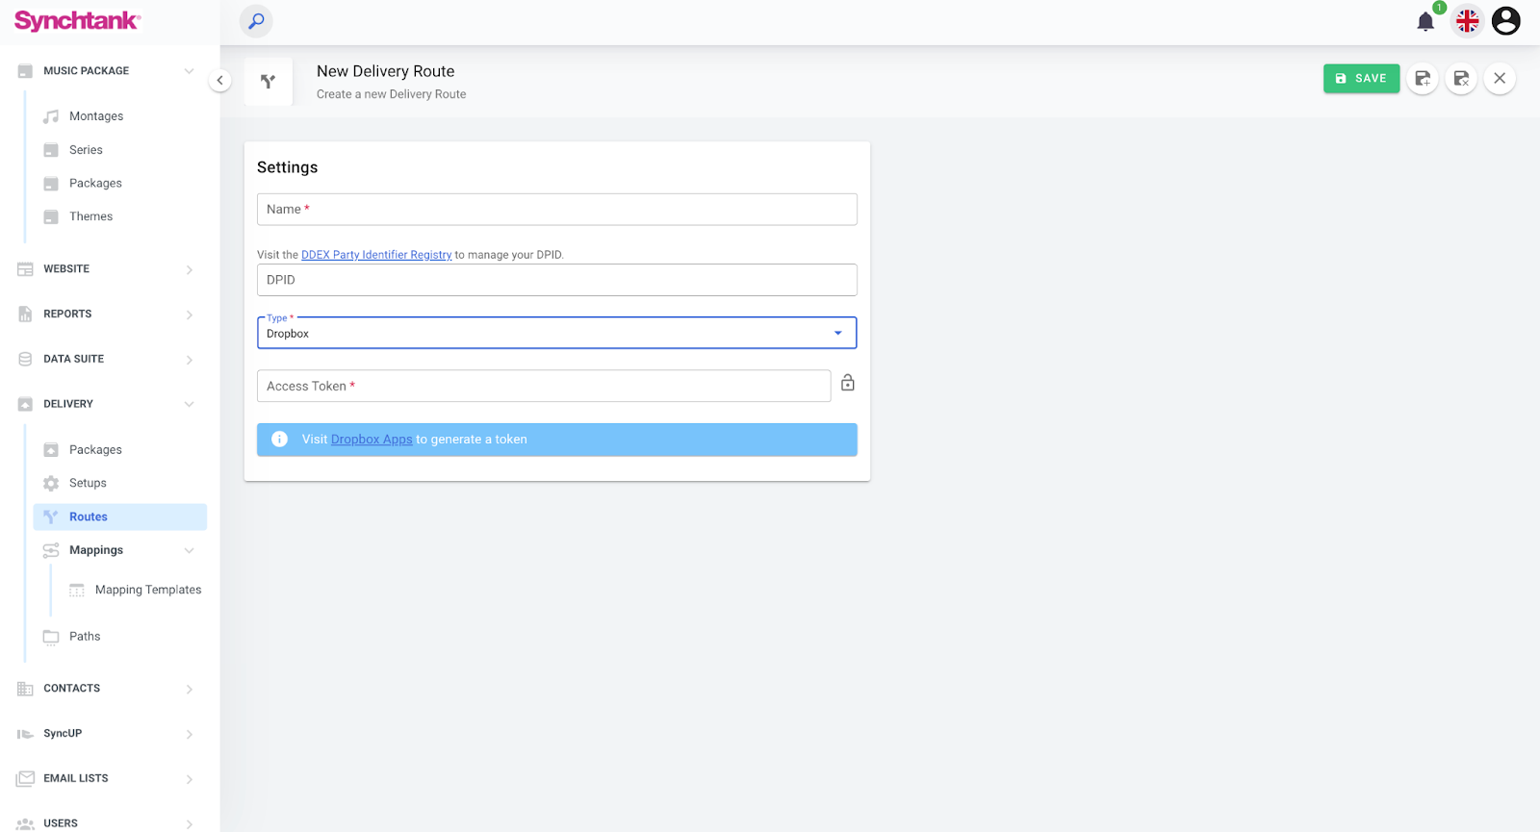This screenshot has height=832, width=1540.
Task: Open Routes in Delivery menu
Action: [89, 517]
